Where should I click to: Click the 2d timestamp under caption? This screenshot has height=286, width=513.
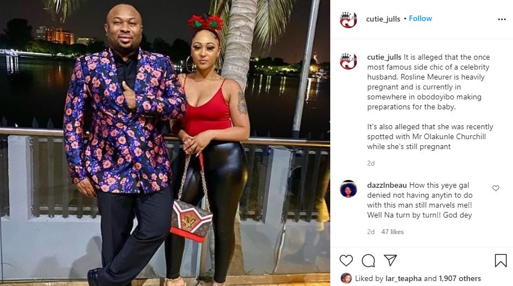pyautogui.click(x=371, y=163)
